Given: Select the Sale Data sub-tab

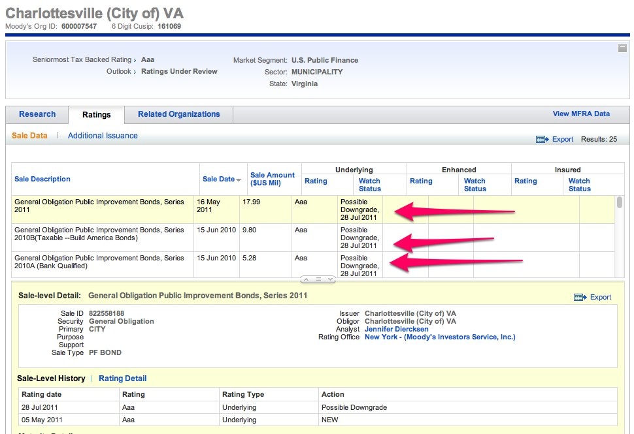Looking at the screenshot, I should click(29, 136).
